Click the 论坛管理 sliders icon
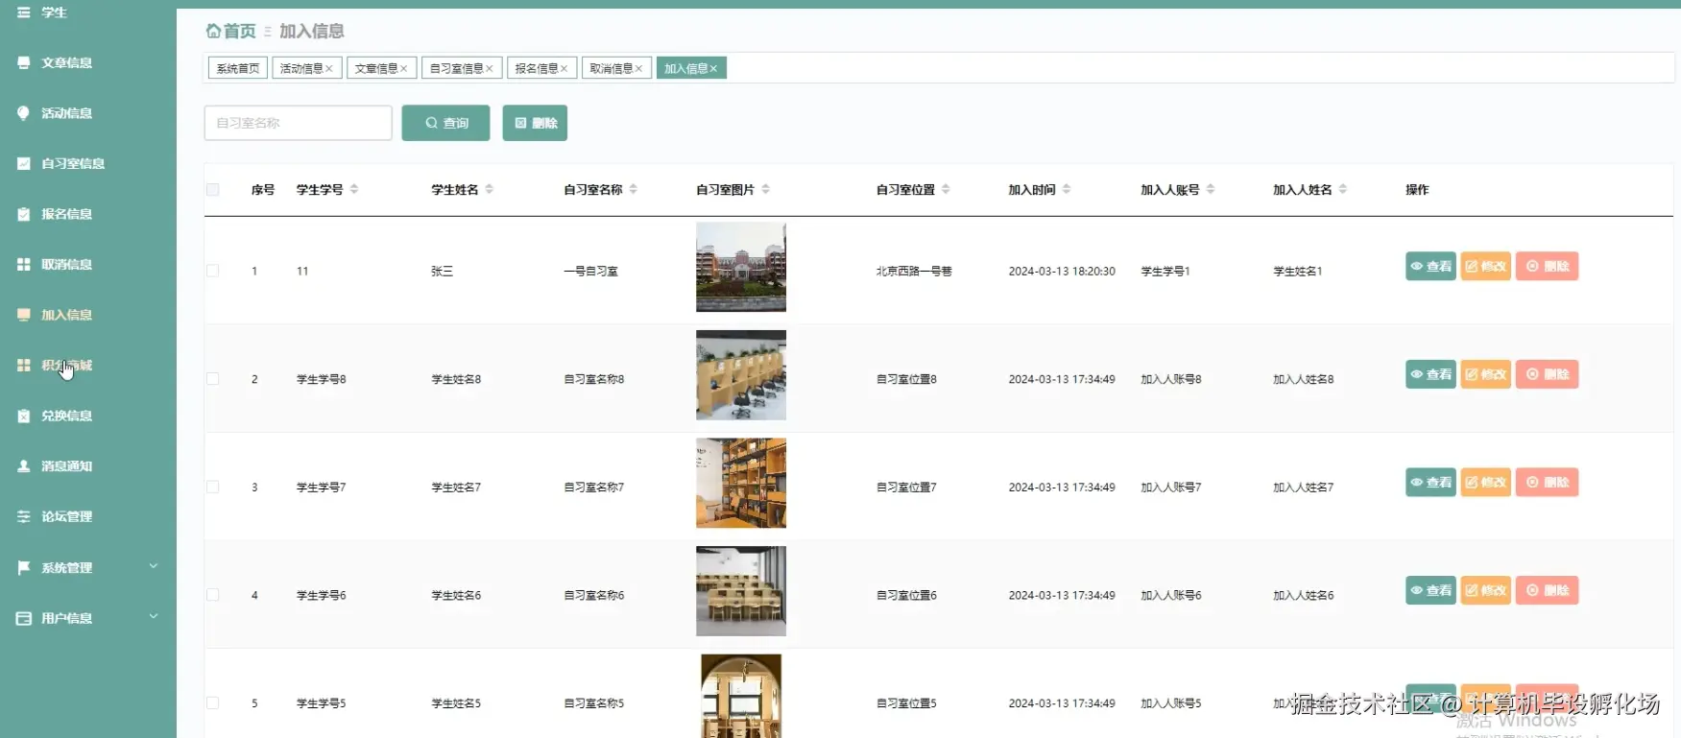The height and width of the screenshot is (738, 1681). coord(23,516)
